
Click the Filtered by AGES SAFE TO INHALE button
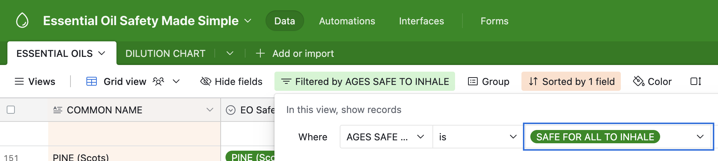coord(365,82)
